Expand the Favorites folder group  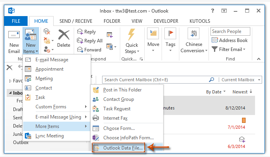(10, 81)
